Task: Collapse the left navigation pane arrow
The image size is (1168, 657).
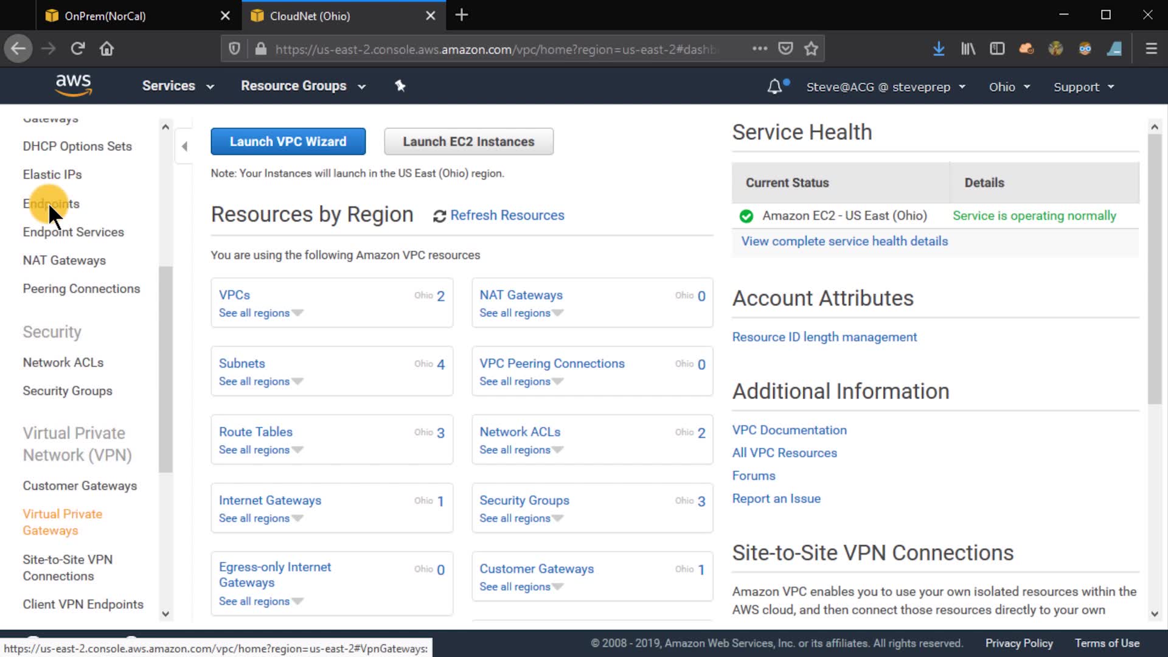Action: click(x=184, y=146)
